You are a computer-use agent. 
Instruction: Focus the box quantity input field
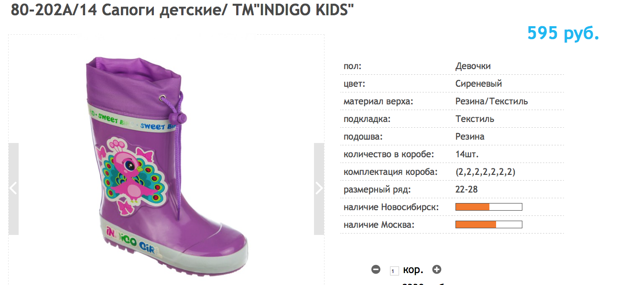point(394,271)
